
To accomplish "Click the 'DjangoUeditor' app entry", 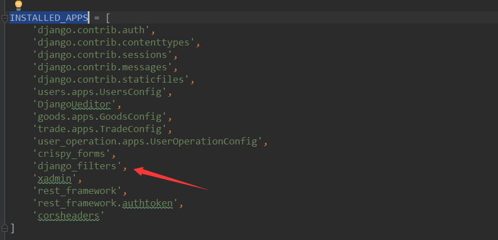I will pyautogui.click(x=75, y=105).
